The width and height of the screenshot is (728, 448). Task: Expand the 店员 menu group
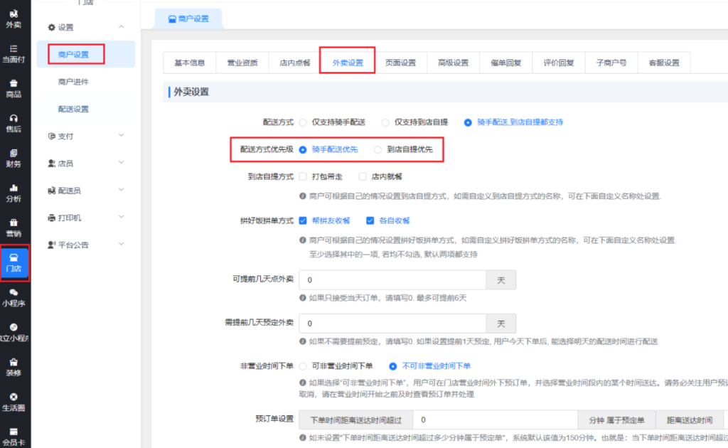(85, 164)
